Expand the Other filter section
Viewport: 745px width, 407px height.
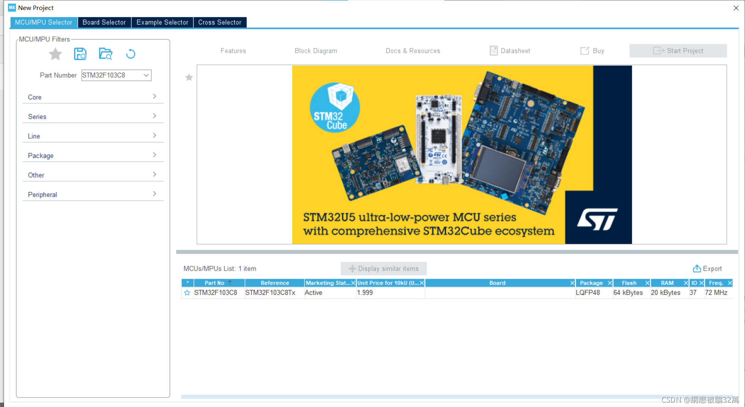(x=93, y=175)
